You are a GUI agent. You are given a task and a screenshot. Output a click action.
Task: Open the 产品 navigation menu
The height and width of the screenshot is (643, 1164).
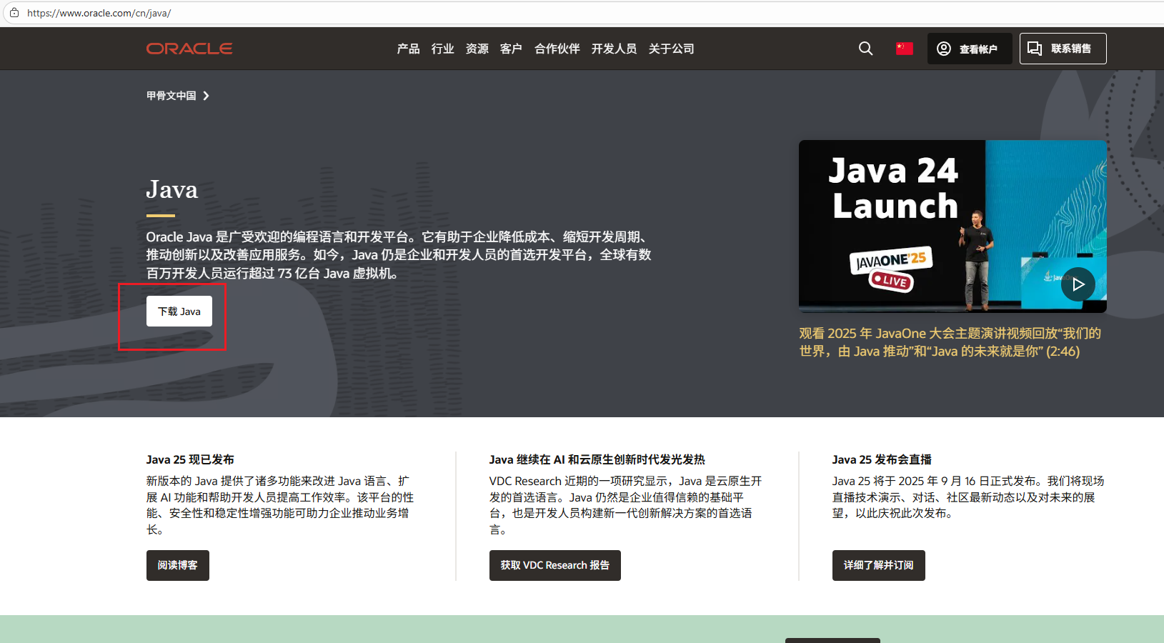coord(407,48)
